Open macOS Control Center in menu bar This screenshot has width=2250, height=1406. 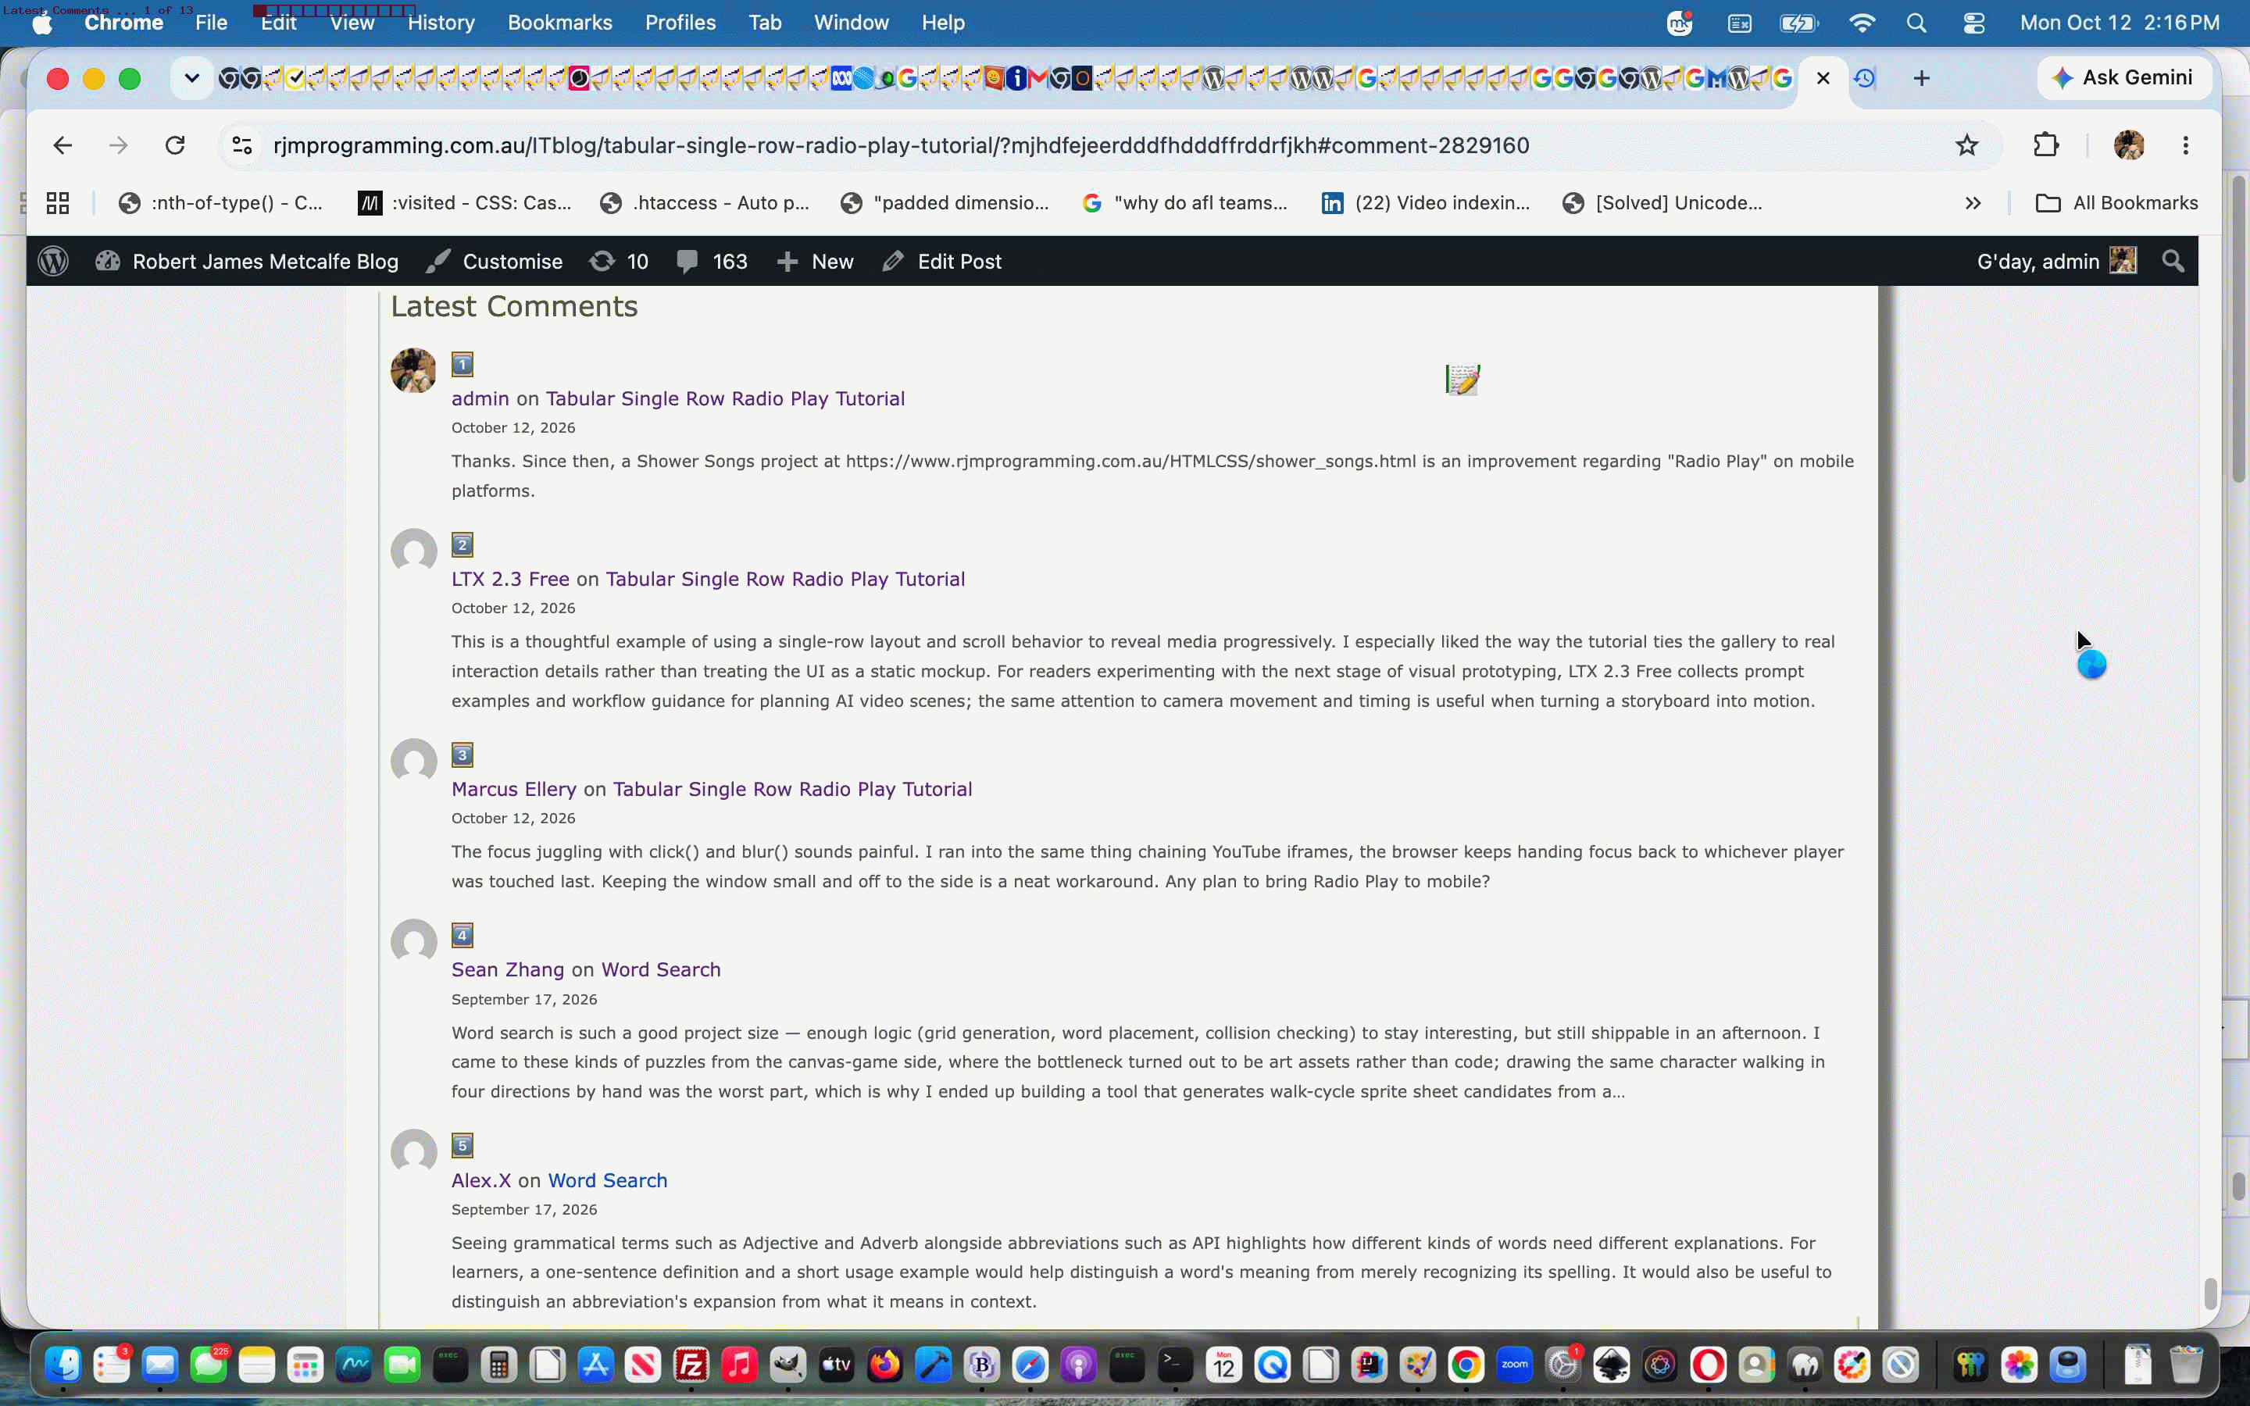(x=1974, y=23)
